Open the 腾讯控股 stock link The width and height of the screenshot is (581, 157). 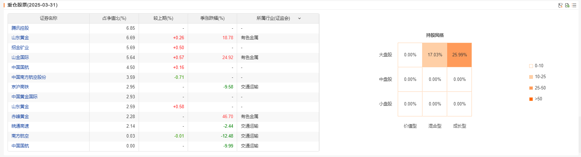pos(20,28)
